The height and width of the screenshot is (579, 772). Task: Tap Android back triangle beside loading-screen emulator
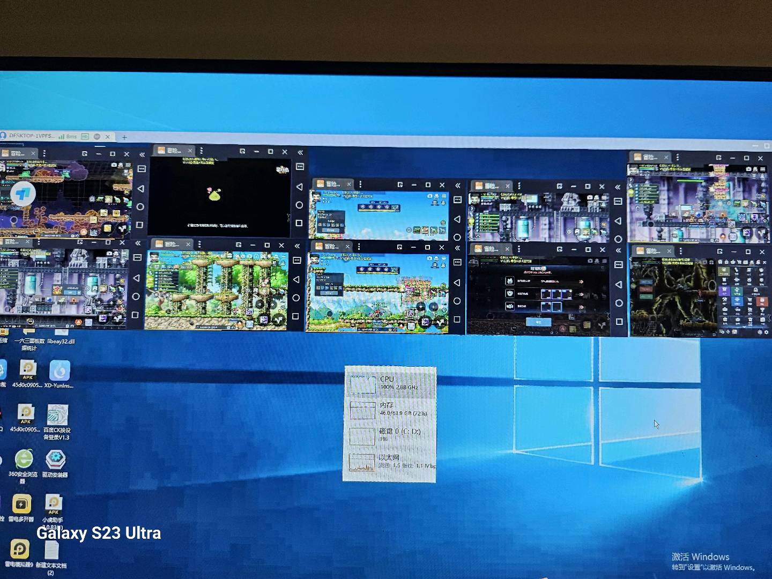(x=299, y=187)
